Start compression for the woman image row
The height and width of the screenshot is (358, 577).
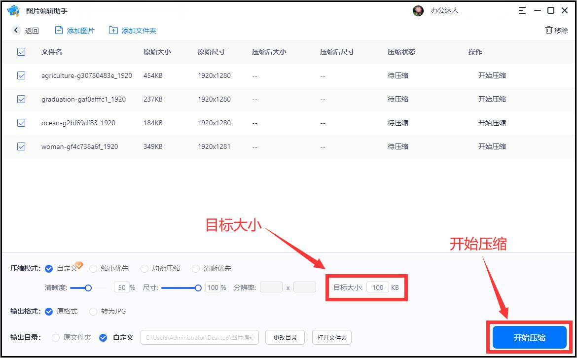492,146
